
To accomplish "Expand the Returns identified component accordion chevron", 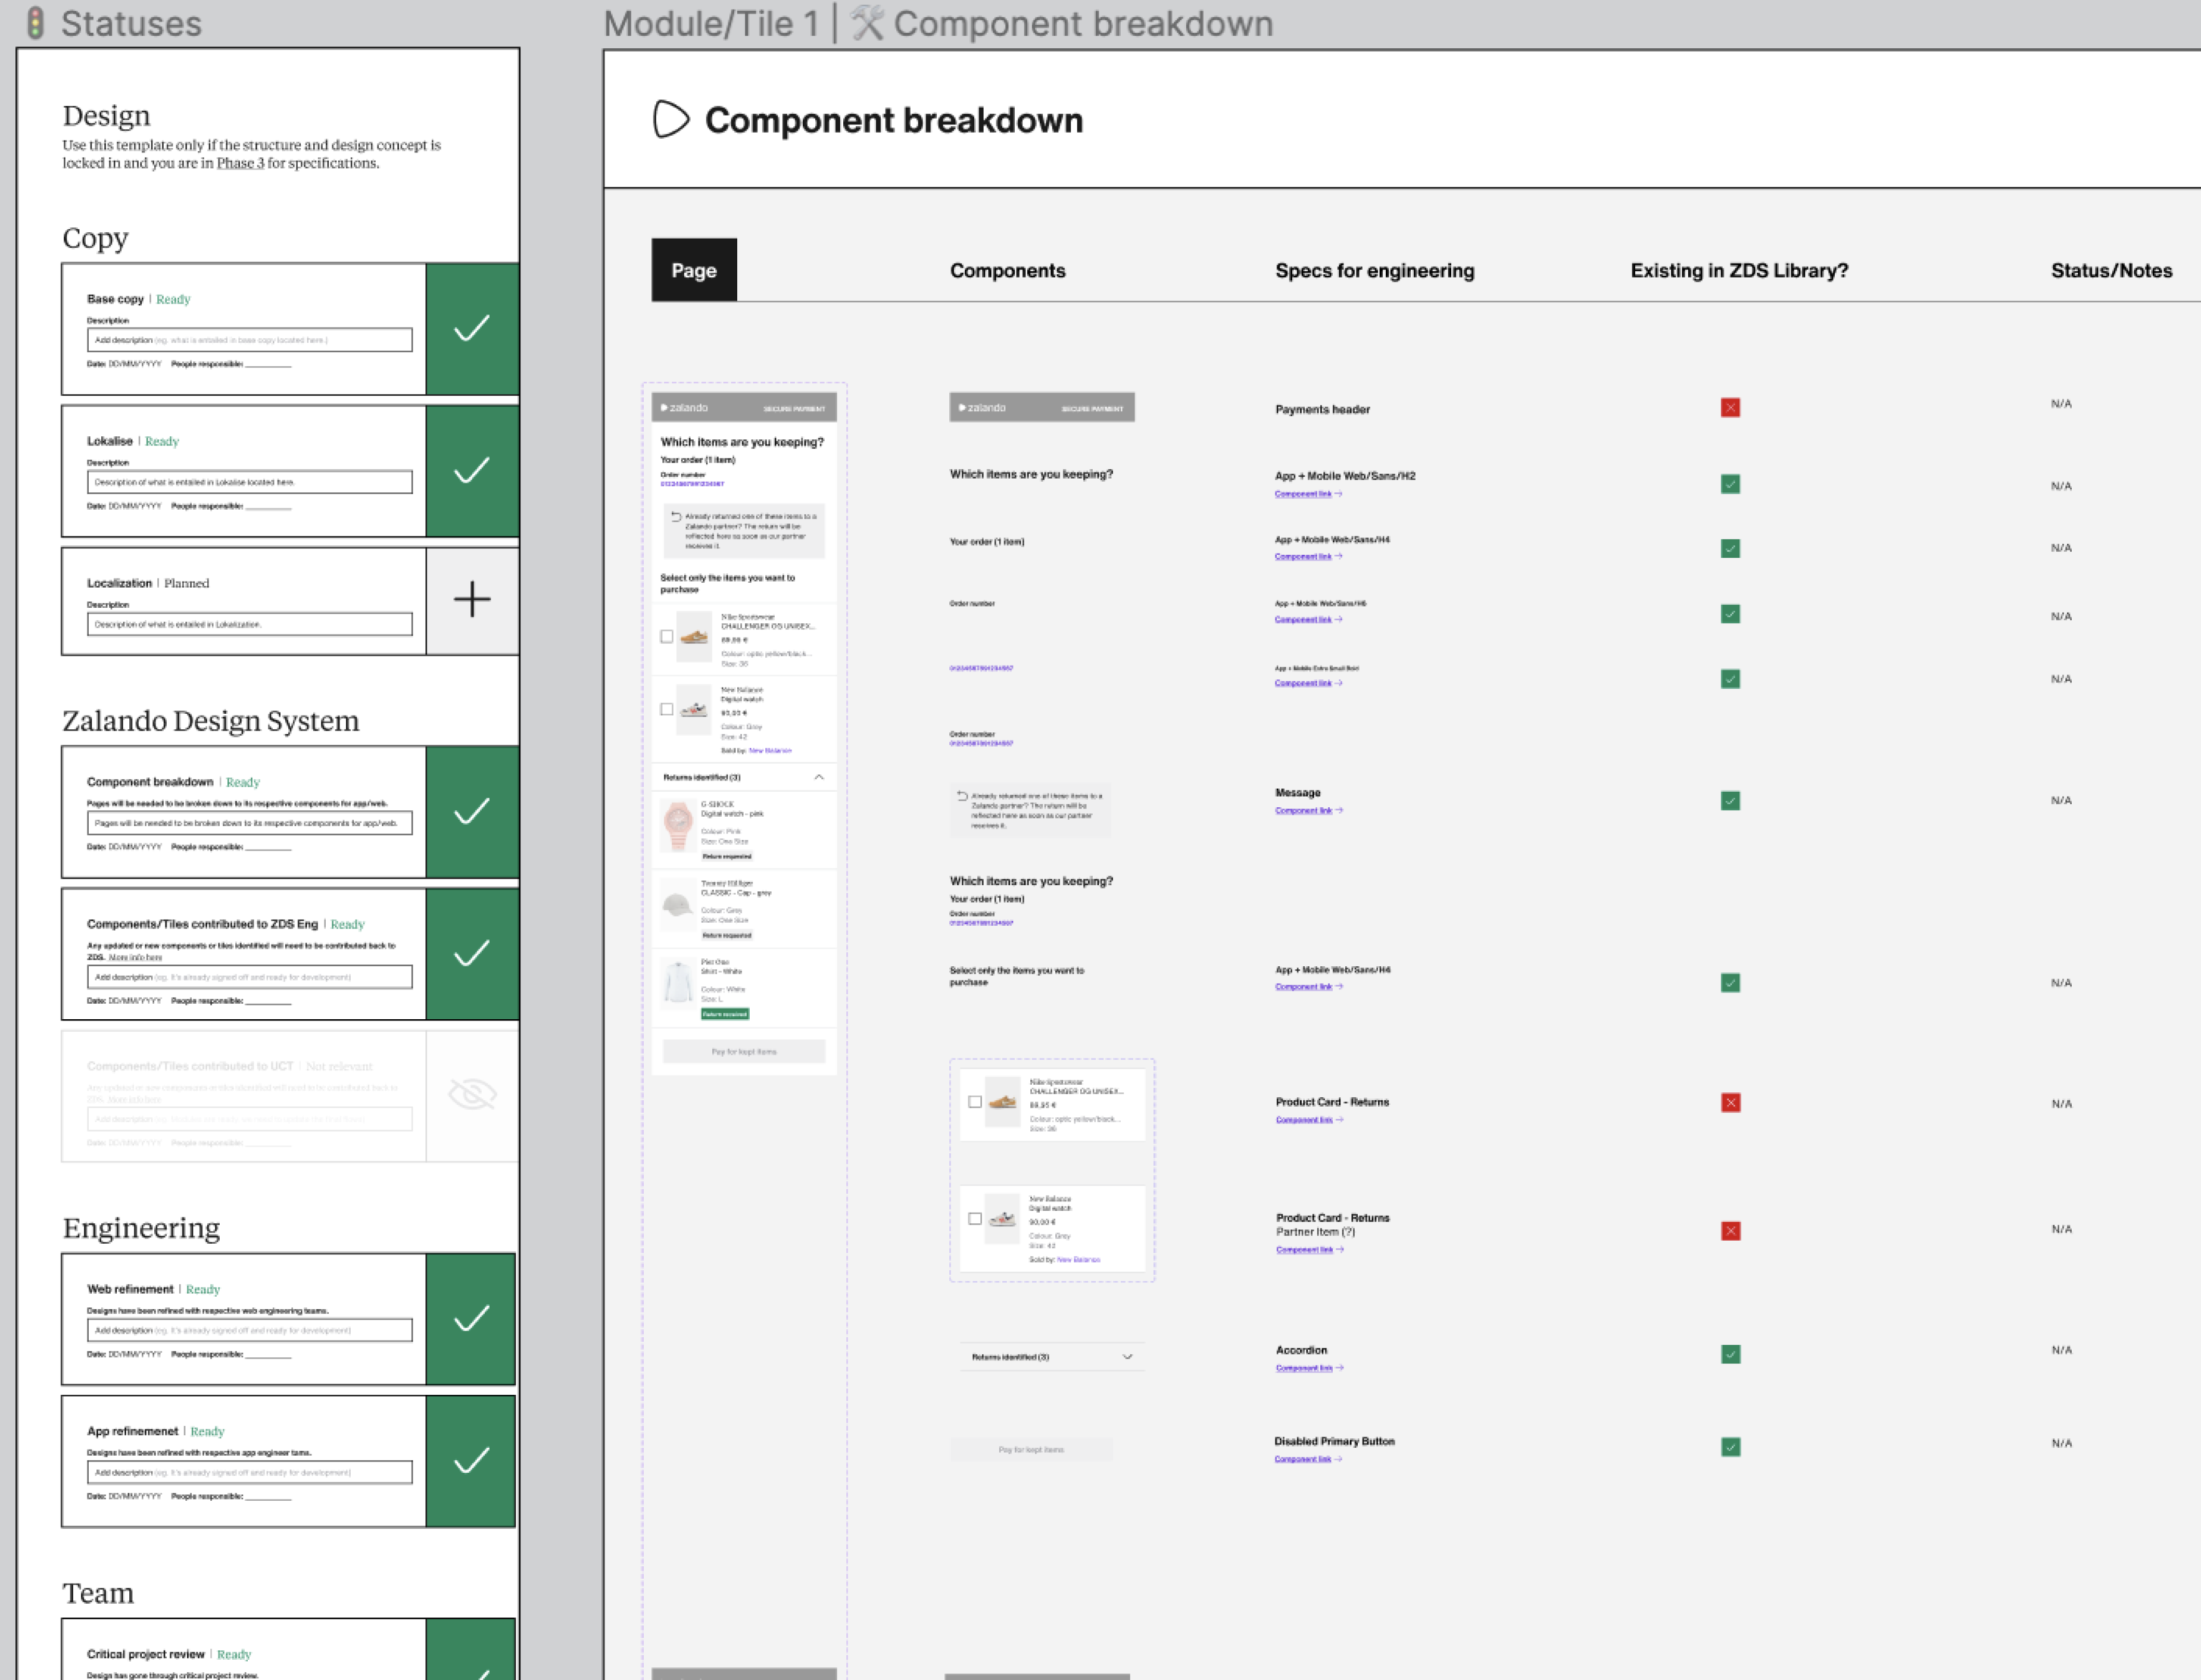I will point(1127,1357).
